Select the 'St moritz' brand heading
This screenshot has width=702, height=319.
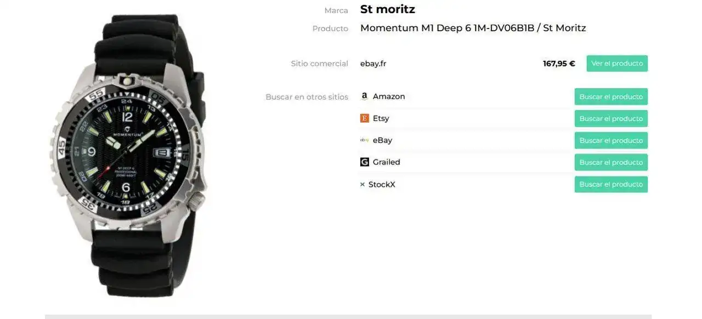pos(388,9)
